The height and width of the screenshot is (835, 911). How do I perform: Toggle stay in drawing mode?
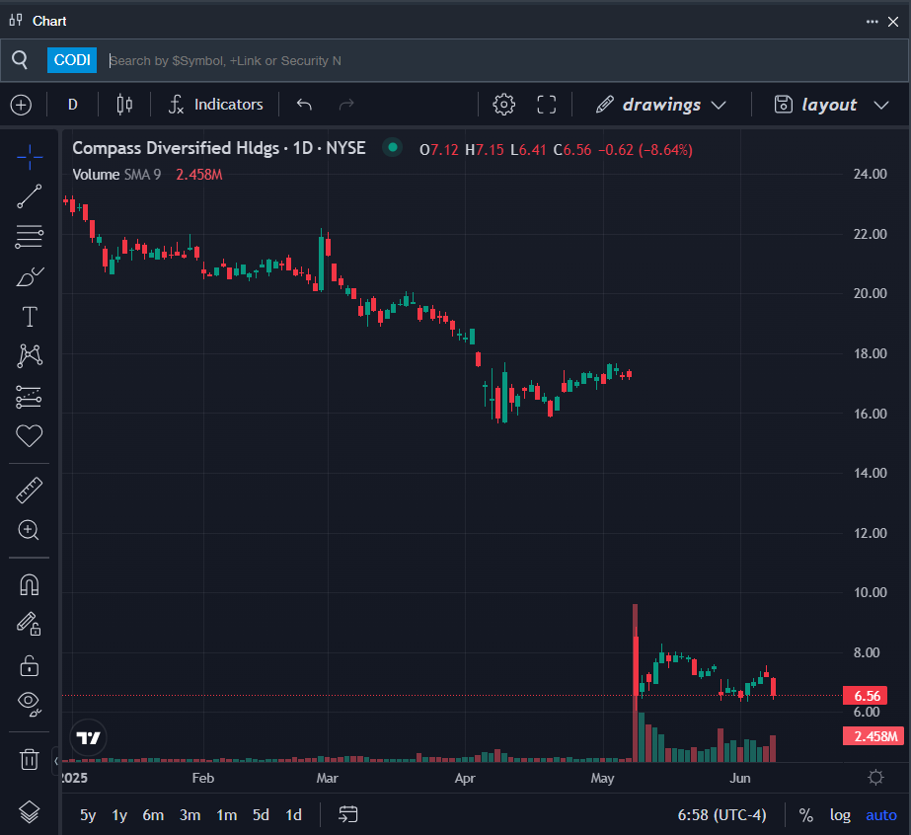click(x=29, y=624)
